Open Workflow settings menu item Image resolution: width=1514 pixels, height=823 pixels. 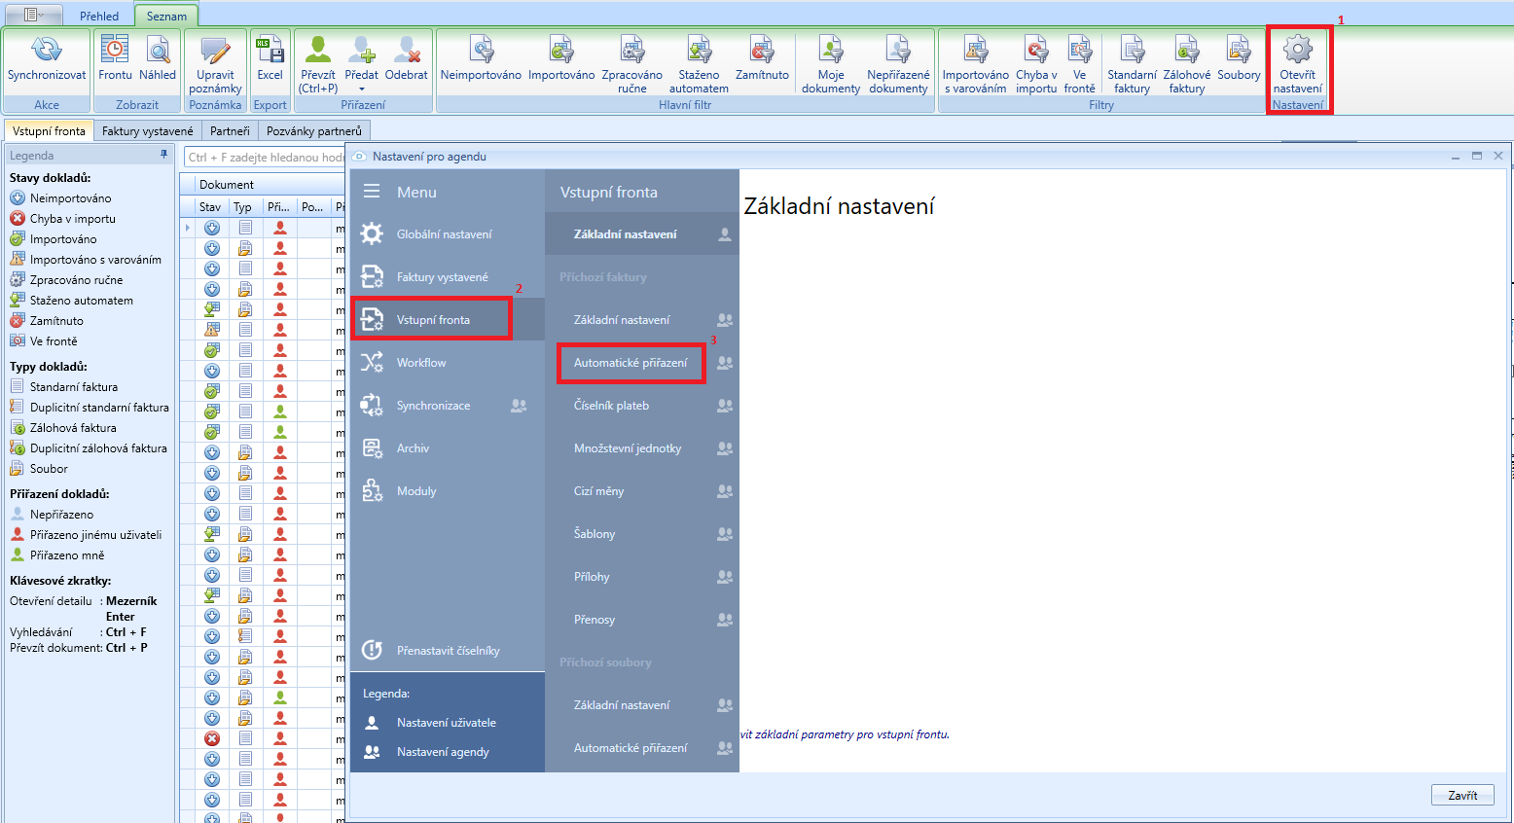421,363
